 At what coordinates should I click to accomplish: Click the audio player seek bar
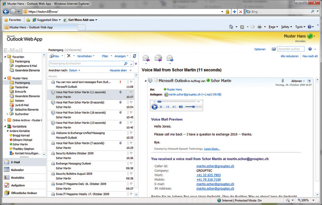(176, 102)
